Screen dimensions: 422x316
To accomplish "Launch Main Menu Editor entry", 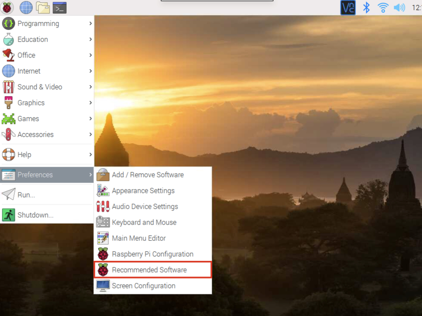I will tap(152, 238).
